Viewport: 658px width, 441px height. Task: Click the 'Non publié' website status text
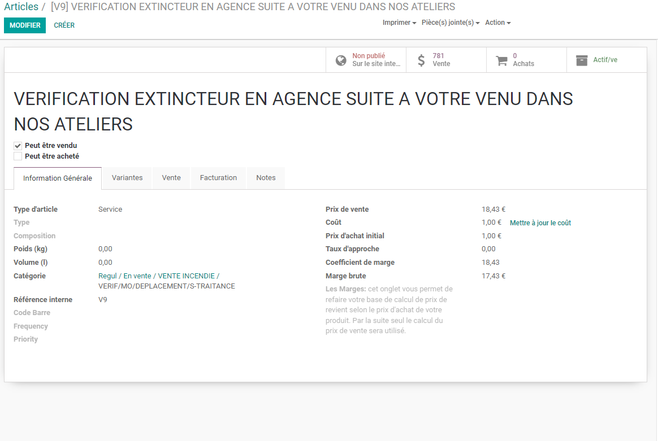point(369,56)
